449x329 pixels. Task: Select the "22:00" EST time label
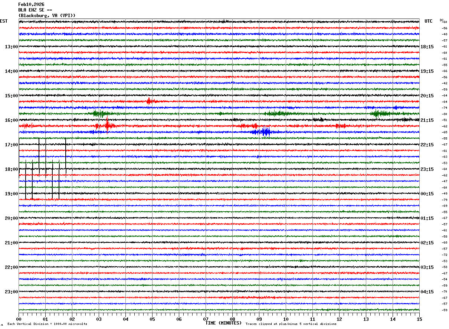tap(12, 267)
